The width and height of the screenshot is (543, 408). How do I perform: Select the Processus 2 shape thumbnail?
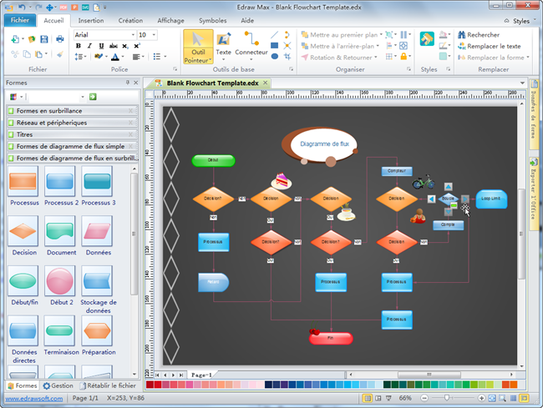pyautogui.click(x=60, y=179)
